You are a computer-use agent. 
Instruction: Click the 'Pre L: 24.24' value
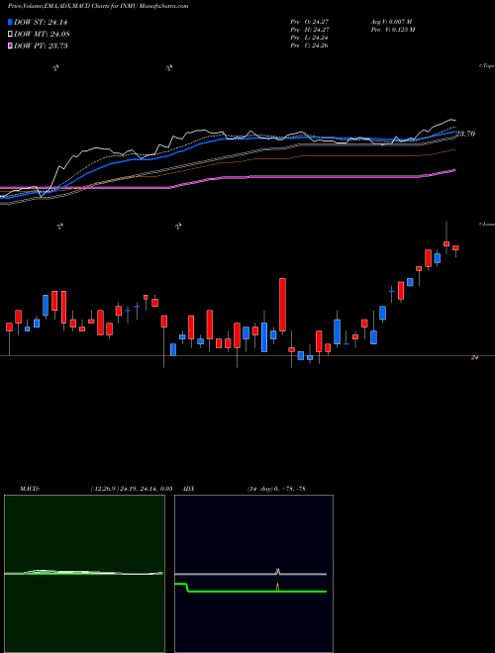pos(309,38)
